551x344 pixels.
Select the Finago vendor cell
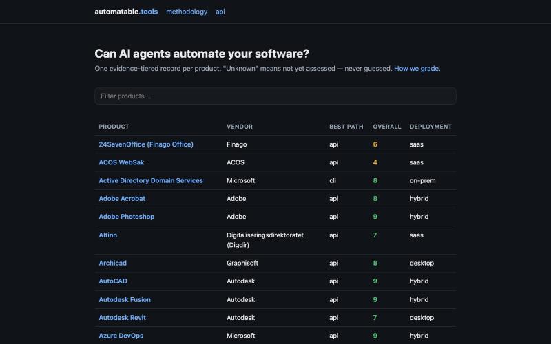point(236,144)
